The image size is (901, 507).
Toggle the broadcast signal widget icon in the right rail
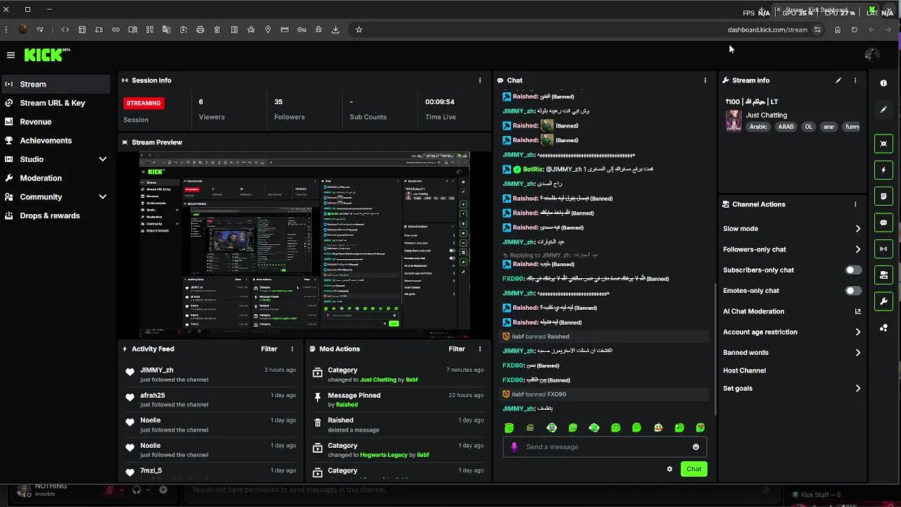tap(883, 249)
